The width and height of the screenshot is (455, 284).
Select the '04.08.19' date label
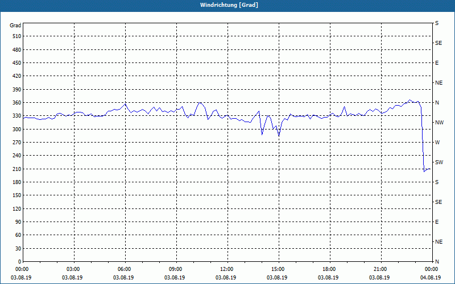[x=431, y=277]
